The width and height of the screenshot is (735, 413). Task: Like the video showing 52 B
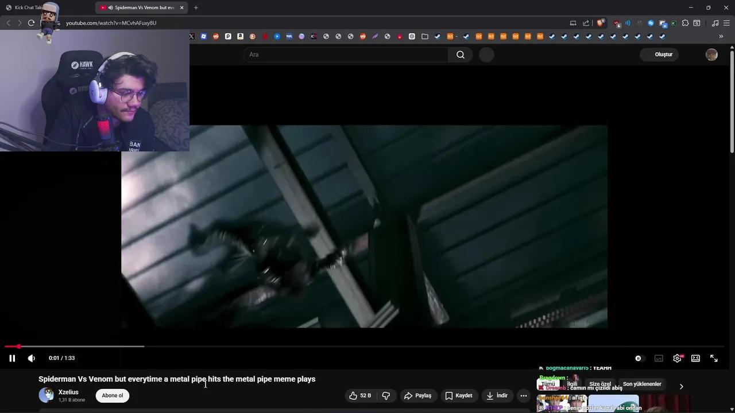(x=360, y=395)
